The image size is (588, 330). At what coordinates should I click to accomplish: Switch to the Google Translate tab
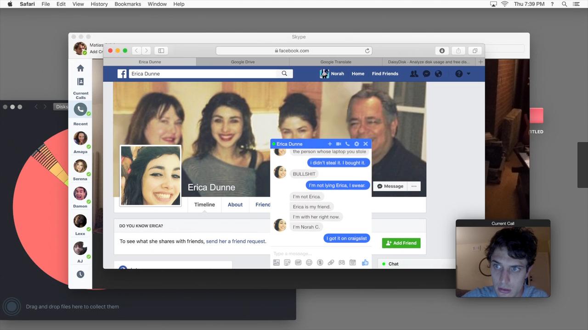click(336, 62)
